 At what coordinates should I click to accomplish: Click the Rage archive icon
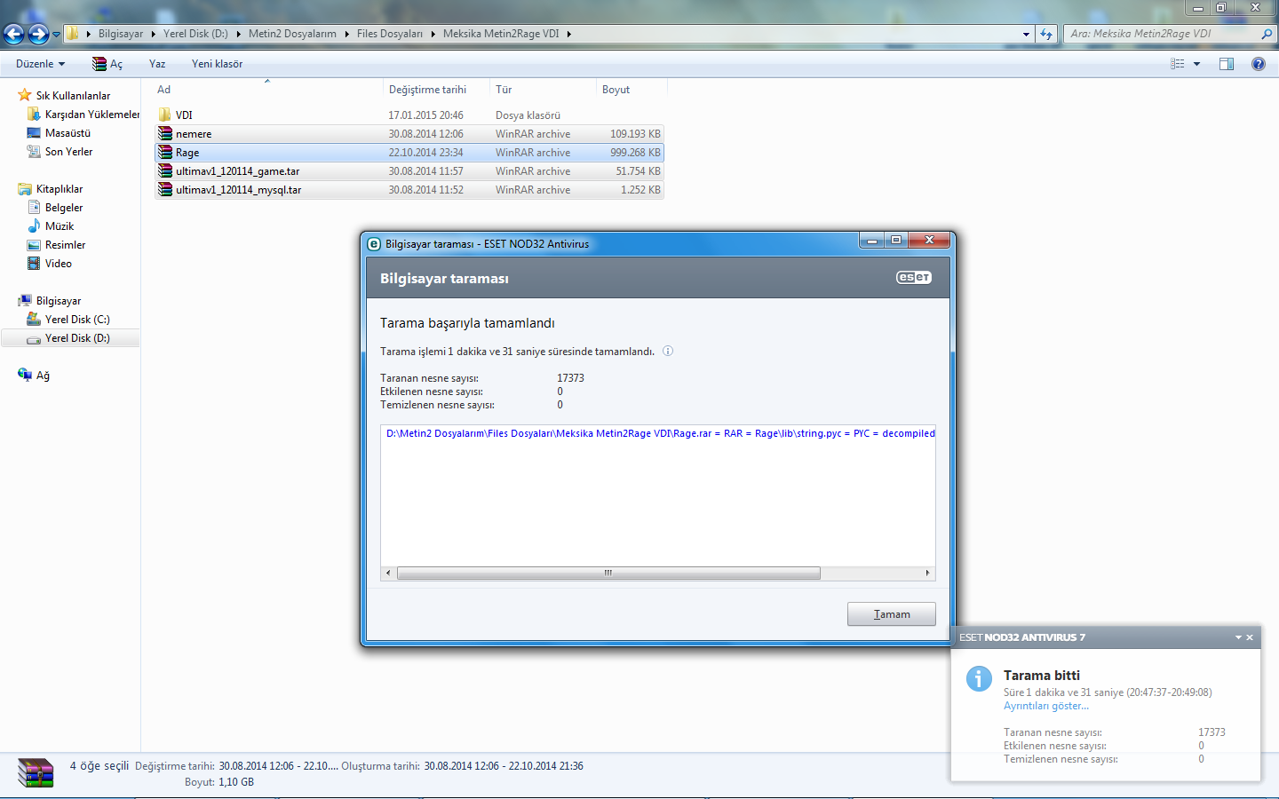click(165, 152)
